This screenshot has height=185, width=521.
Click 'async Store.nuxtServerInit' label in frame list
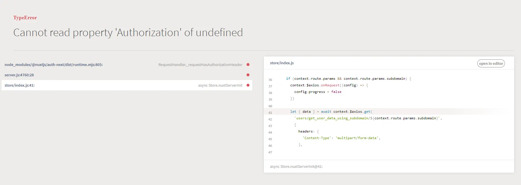[x=220, y=85]
